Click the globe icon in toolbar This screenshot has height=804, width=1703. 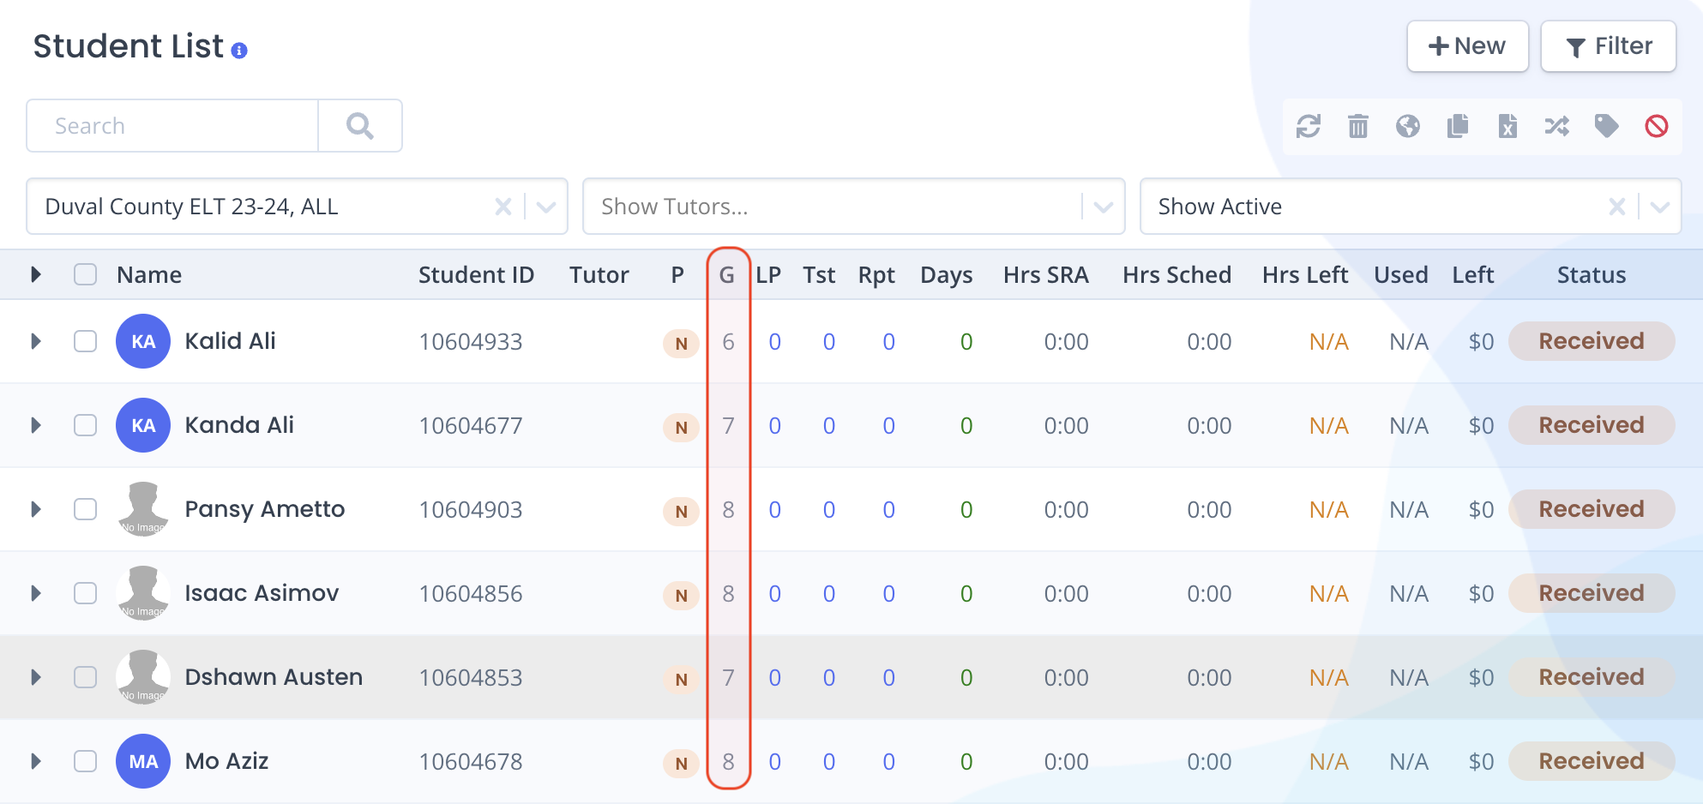tap(1407, 127)
